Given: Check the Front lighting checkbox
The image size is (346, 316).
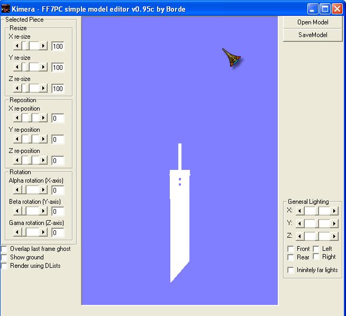Looking at the screenshot, I should click(x=290, y=249).
